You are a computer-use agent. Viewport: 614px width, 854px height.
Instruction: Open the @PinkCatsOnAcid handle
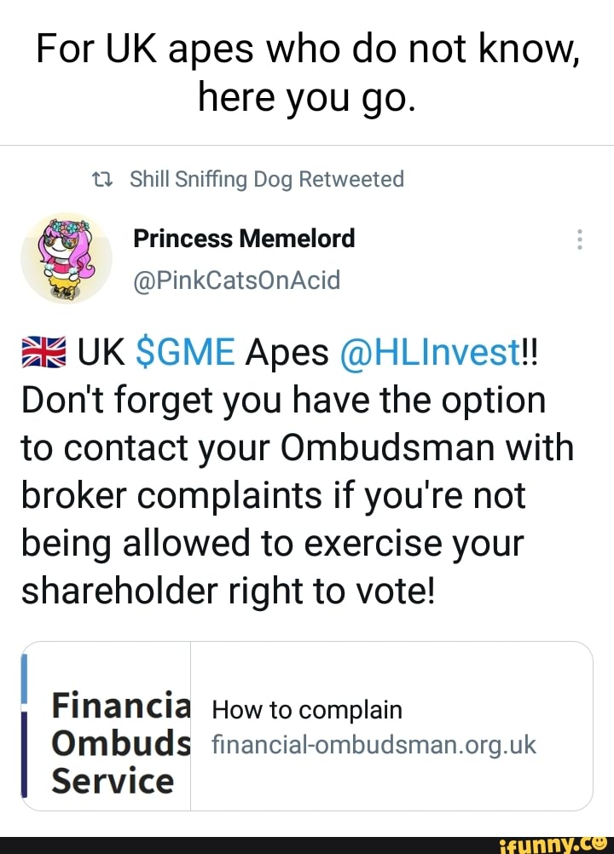point(237,280)
